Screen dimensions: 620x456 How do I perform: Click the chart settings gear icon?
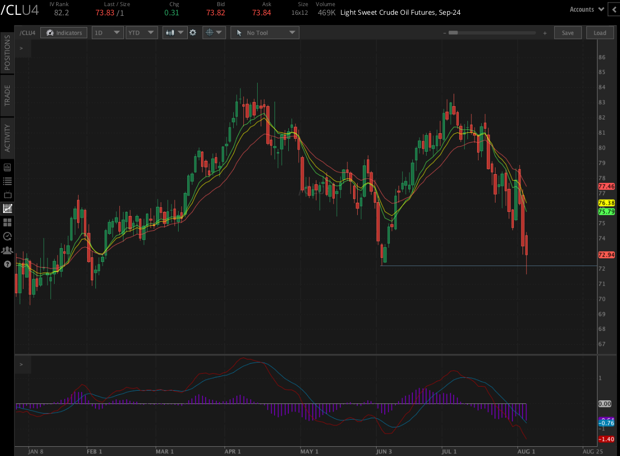pyautogui.click(x=193, y=33)
